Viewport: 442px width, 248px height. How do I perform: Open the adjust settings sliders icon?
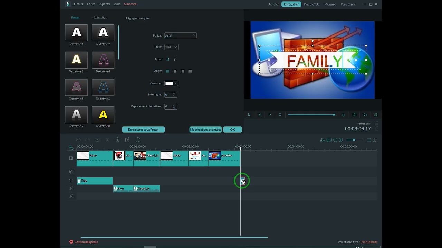[x=97, y=140]
